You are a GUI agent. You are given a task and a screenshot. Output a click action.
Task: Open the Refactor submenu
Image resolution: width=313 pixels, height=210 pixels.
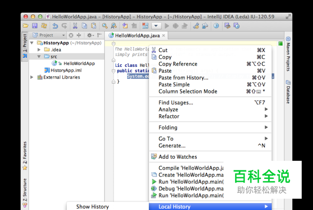(x=210, y=117)
